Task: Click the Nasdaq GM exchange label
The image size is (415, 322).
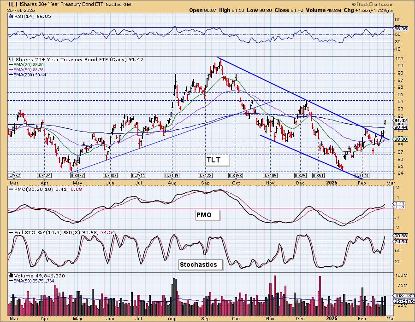Action: [x=118, y=5]
